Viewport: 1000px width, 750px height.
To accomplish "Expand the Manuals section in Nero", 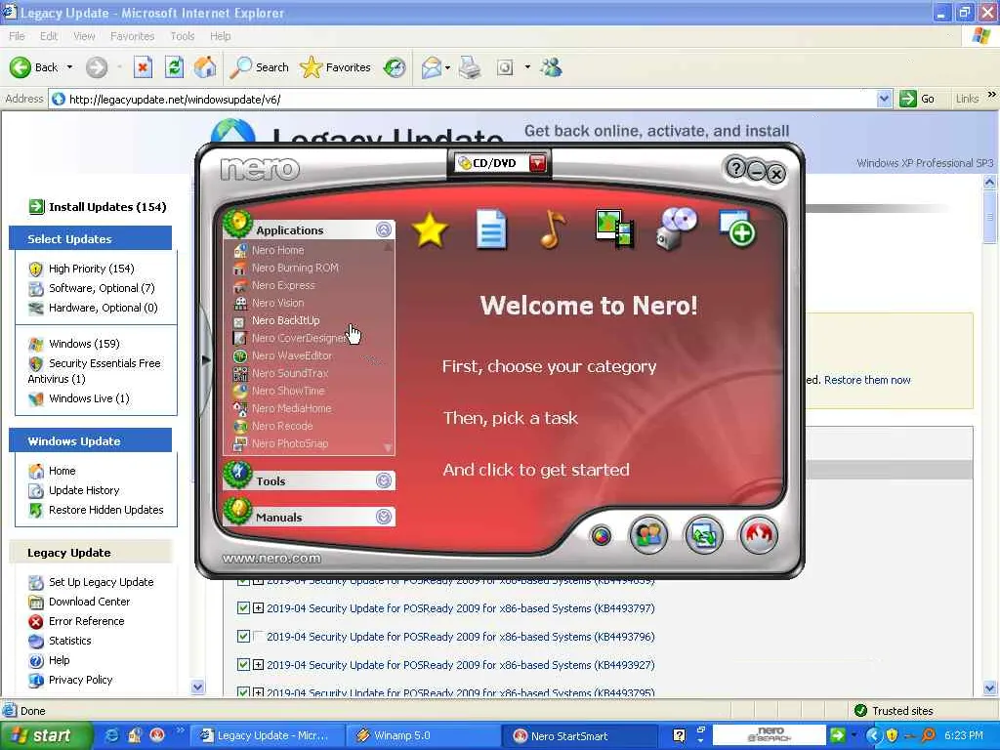I will pos(384,517).
